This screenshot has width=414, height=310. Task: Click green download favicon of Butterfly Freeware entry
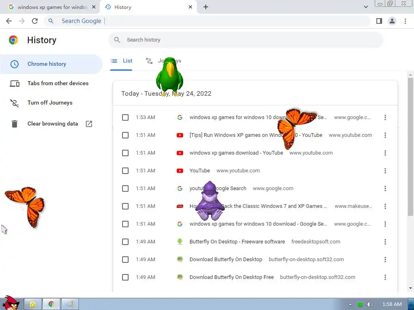point(180,242)
